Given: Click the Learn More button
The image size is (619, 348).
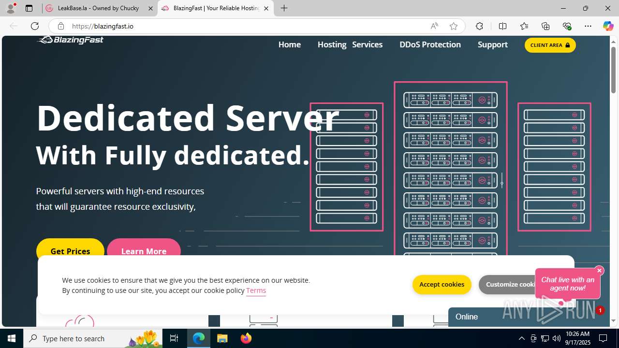Looking at the screenshot, I should [144, 251].
